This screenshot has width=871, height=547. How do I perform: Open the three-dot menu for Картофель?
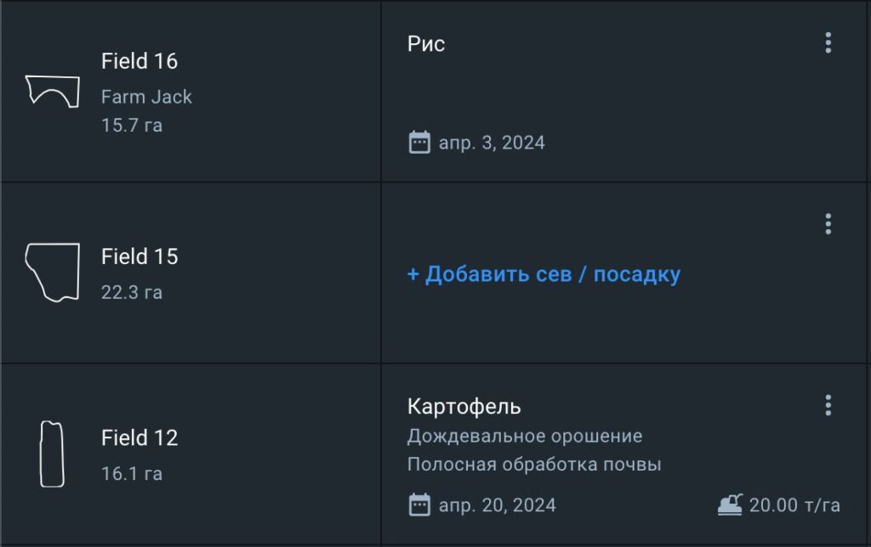point(828,405)
